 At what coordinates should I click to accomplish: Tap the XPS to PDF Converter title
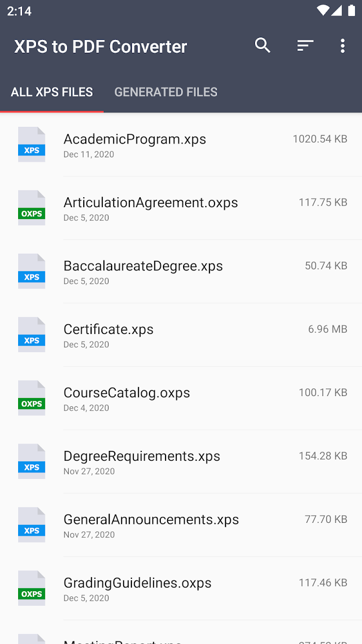pyautogui.click(x=101, y=47)
